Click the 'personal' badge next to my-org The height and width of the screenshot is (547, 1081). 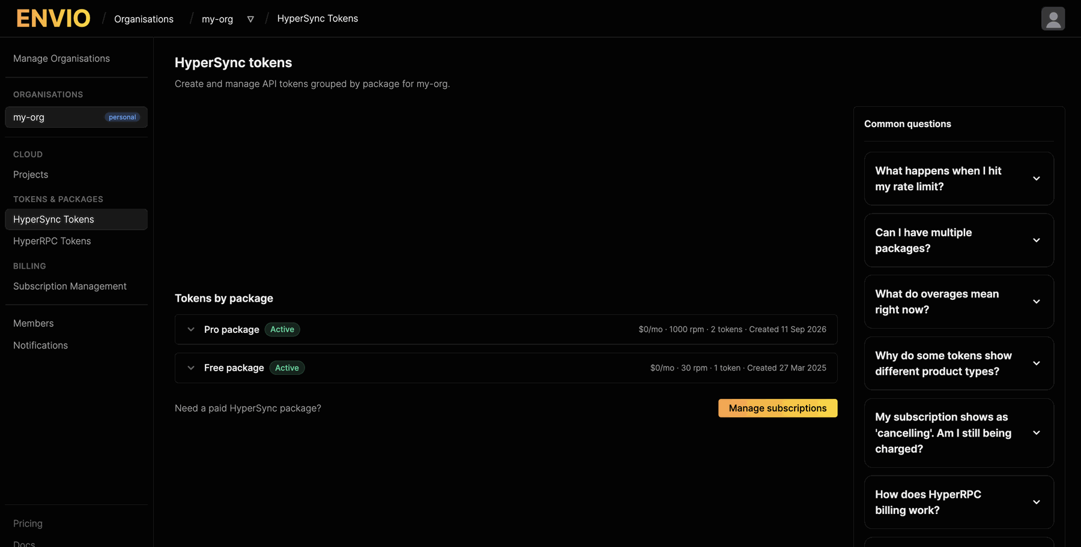click(x=123, y=117)
